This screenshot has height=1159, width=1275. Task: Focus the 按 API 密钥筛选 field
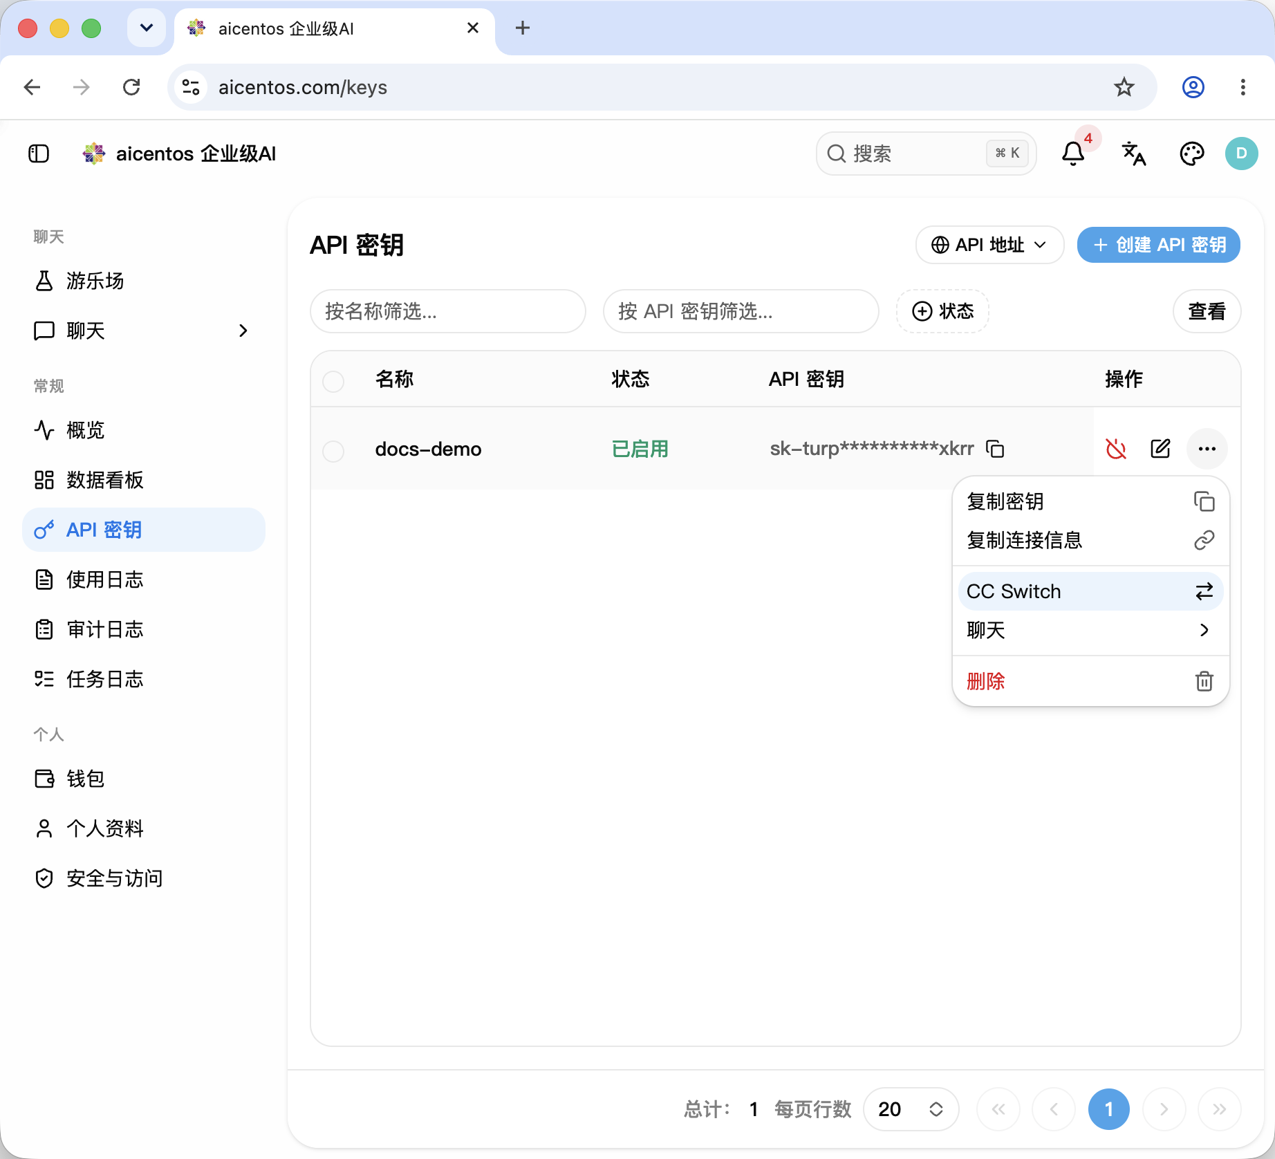(741, 311)
